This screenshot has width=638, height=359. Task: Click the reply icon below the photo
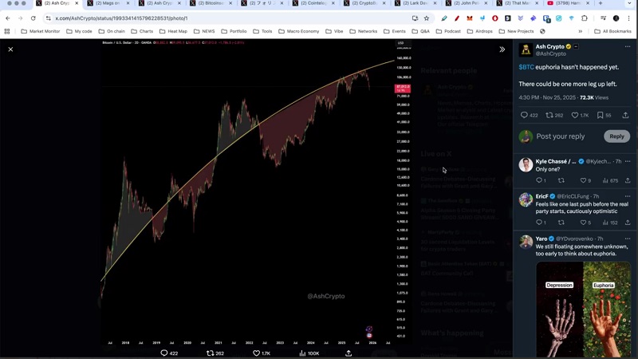coord(164,353)
